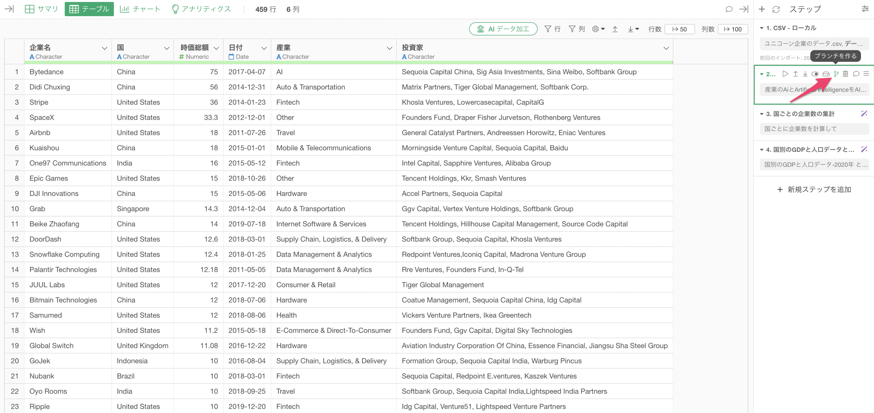
Task: Open step 2 hamburger menu
Action: 866,74
